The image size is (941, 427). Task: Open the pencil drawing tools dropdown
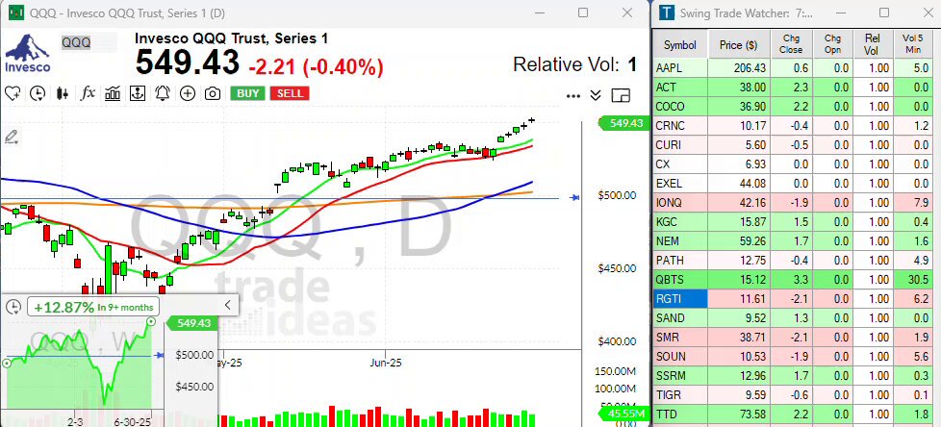[x=12, y=137]
